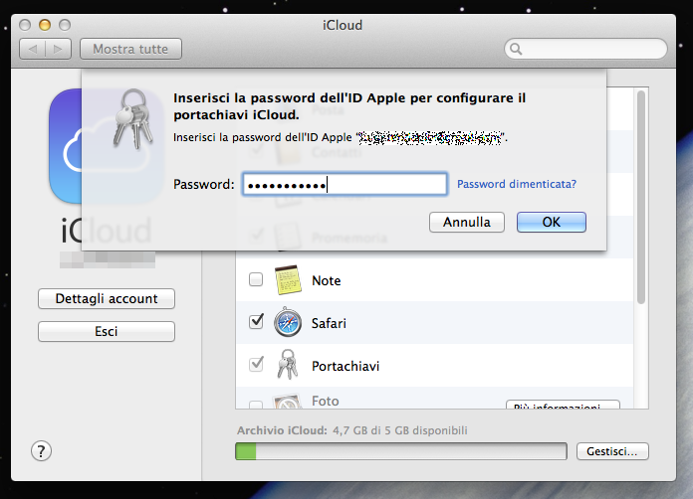The image size is (693, 499).
Task: Click the Archivio iCloud storage text
Action: coord(352,430)
